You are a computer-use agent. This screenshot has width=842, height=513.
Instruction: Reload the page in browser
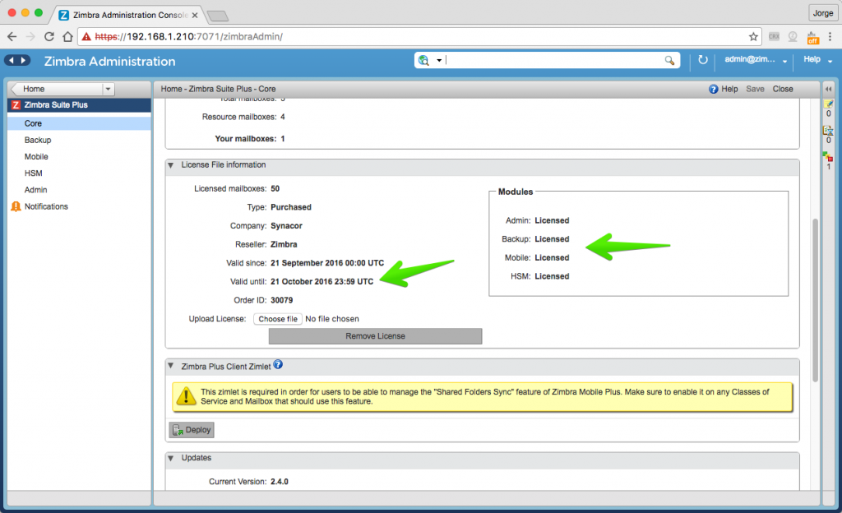49,36
